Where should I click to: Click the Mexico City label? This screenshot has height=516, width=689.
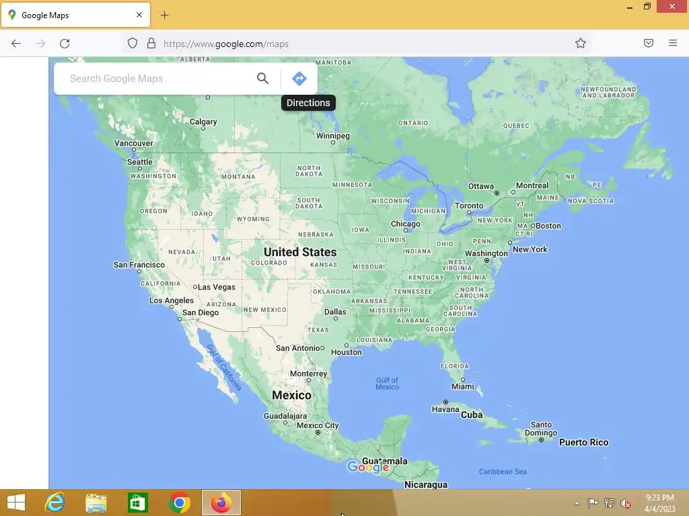(318, 425)
